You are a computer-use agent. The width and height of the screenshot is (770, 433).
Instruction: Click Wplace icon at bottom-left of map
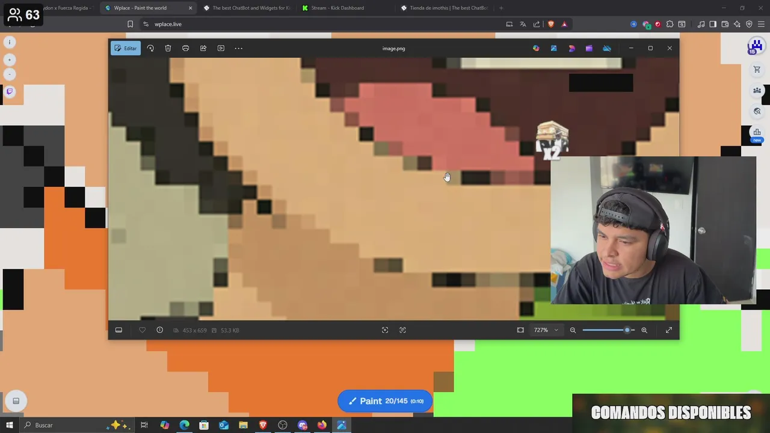[x=16, y=401]
